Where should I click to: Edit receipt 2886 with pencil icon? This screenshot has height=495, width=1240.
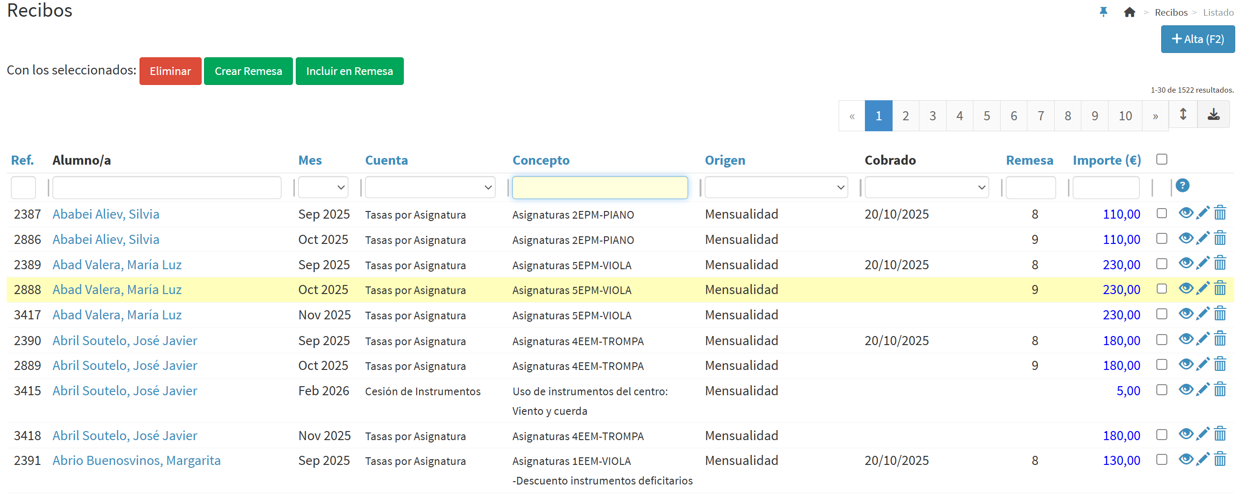point(1202,238)
